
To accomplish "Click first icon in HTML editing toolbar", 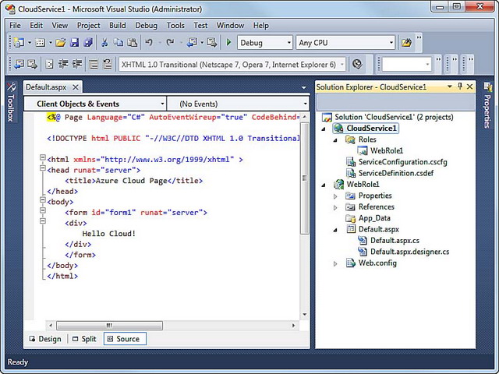I will (x=19, y=64).
